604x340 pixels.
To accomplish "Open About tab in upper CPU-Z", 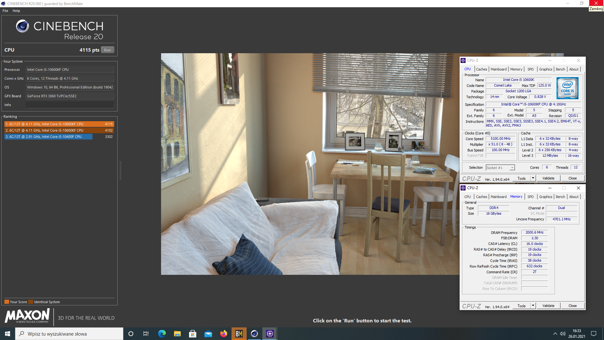I will [574, 69].
